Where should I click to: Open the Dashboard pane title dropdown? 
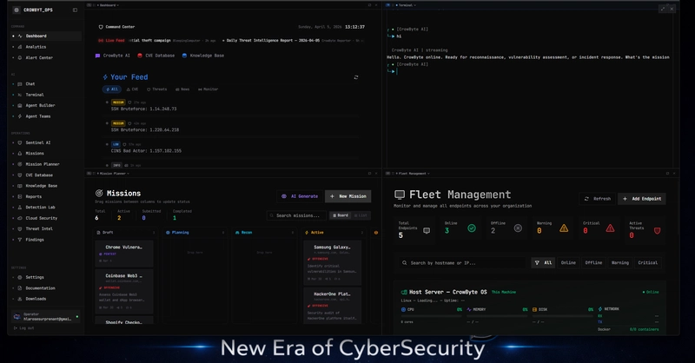coord(109,5)
